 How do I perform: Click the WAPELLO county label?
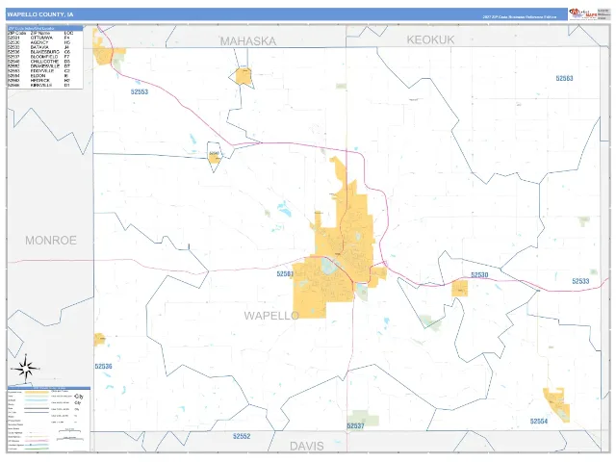(271, 315)
